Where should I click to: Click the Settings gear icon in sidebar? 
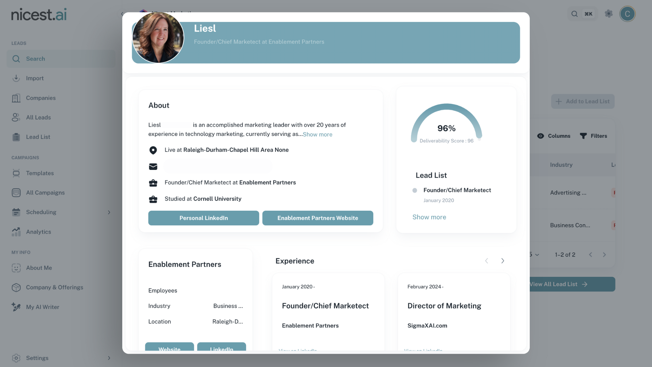[16, 358]
